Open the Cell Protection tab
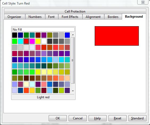The image size is (150, 125). pos(75,11)
